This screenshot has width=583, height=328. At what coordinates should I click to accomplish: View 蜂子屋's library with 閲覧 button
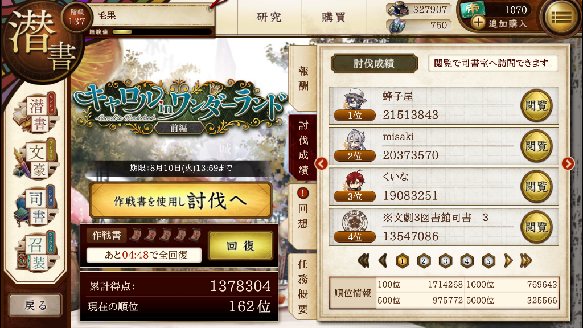[536, 105]
